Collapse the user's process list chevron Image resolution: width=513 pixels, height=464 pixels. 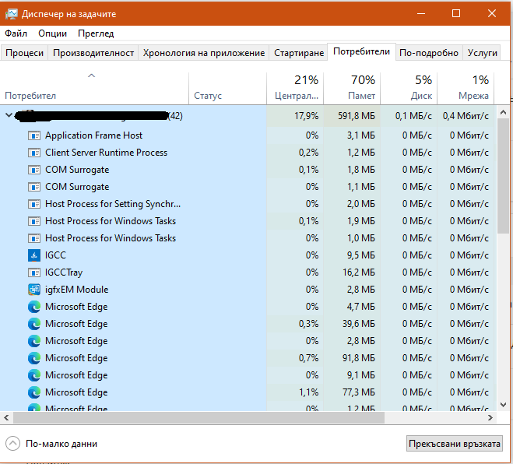click(9, 115)
